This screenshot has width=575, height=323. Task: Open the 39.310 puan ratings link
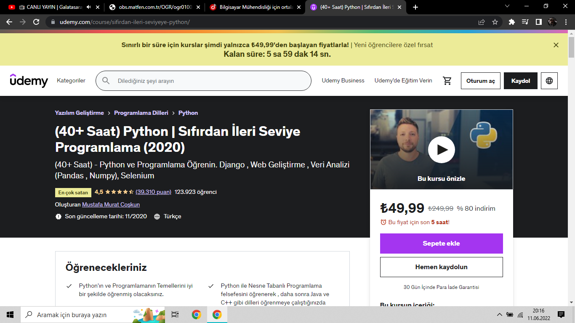(x=153, y=192)
